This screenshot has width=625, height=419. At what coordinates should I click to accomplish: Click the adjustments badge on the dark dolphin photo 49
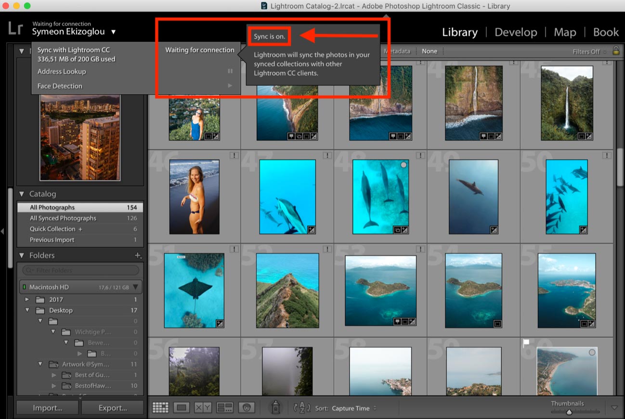[x=494, y=230]
